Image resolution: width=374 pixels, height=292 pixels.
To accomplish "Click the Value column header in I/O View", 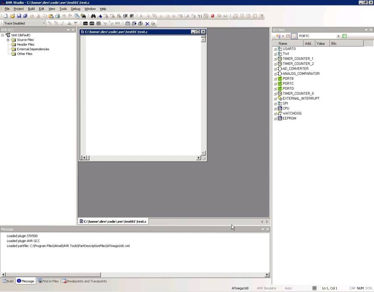I will click(321, 43).
